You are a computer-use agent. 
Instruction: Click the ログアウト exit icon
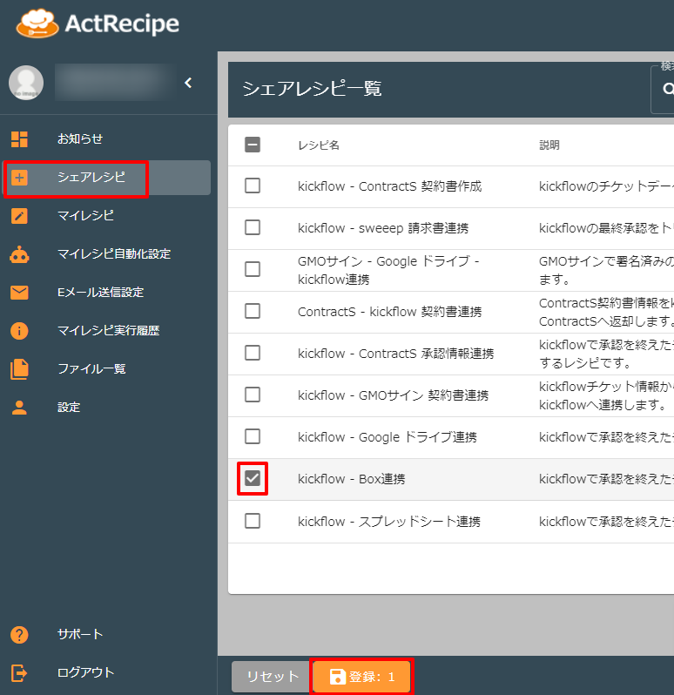tap(19, 673)
